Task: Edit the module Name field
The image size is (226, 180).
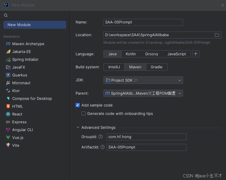Action: (x=143, y=22)
